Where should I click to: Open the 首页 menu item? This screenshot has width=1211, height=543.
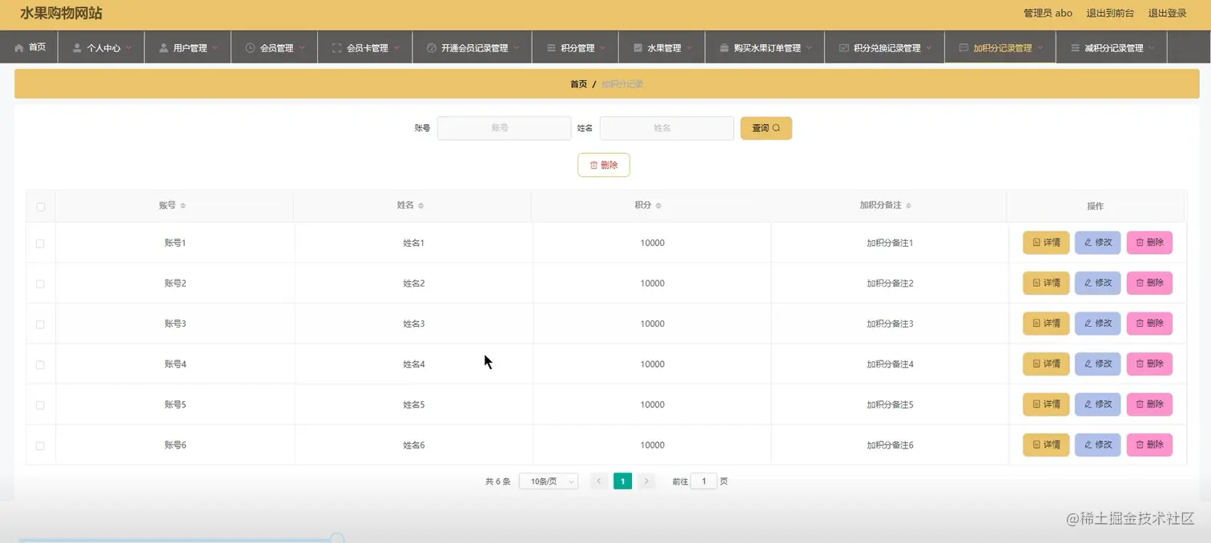(29, 47)
